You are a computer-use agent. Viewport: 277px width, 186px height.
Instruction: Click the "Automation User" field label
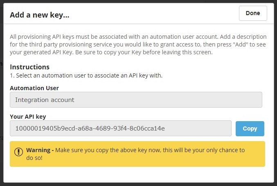coord(34,88)
